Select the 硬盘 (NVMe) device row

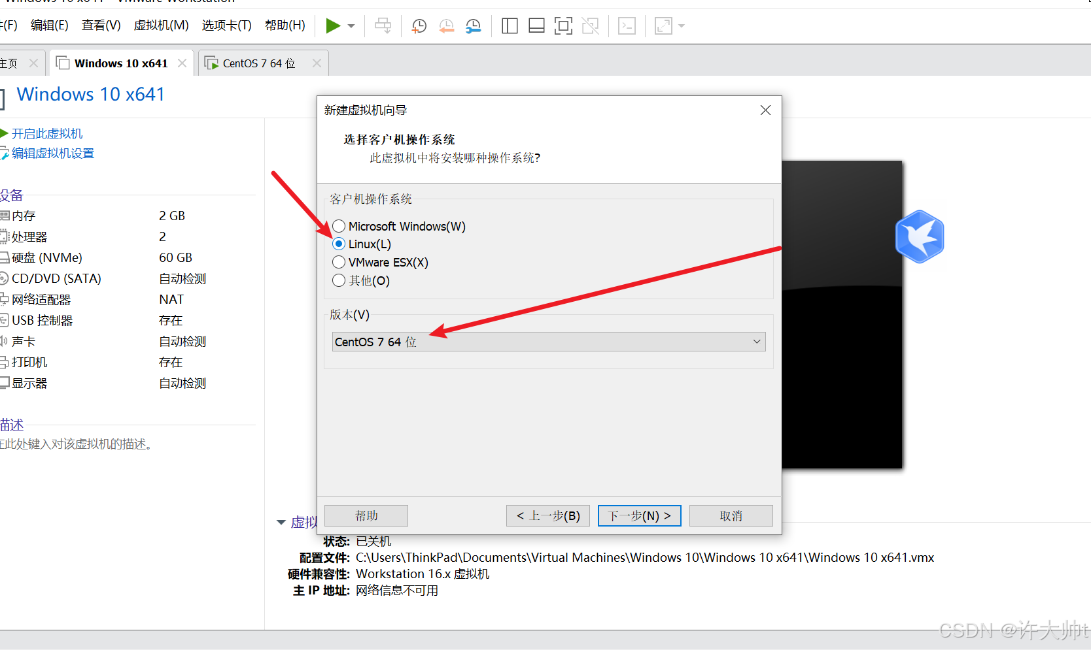[128, 257]
